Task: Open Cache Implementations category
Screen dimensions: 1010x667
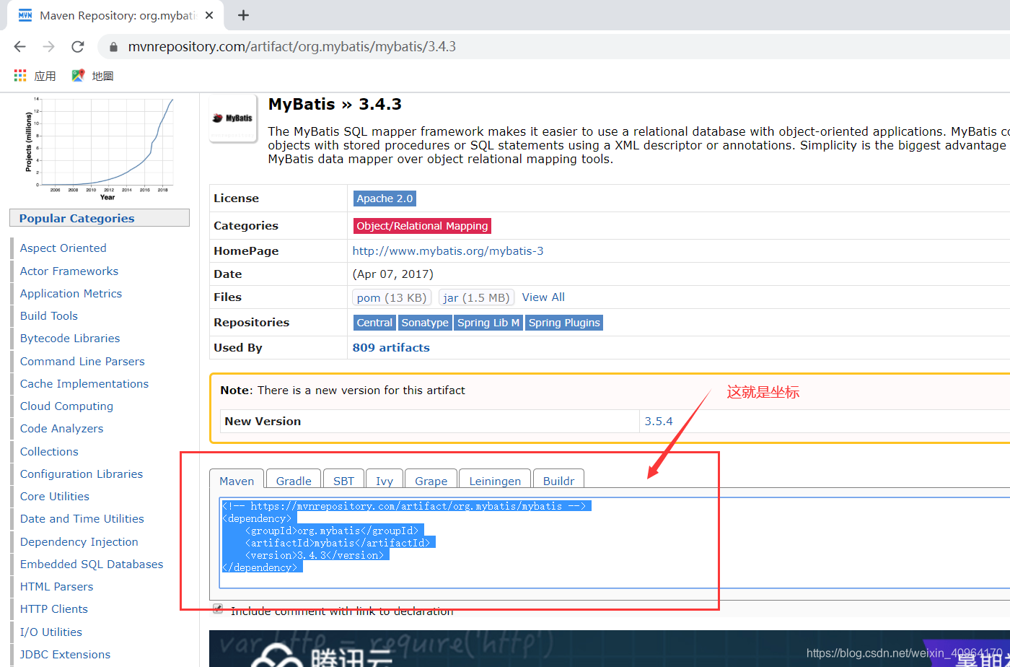Action: click(x=84, y=384)
